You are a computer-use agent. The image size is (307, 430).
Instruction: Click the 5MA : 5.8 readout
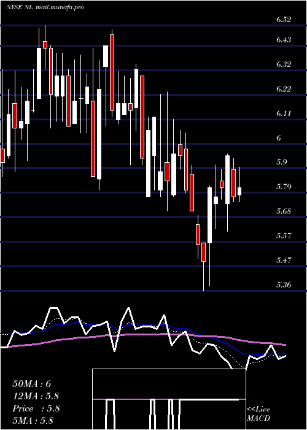pos(33,421)
